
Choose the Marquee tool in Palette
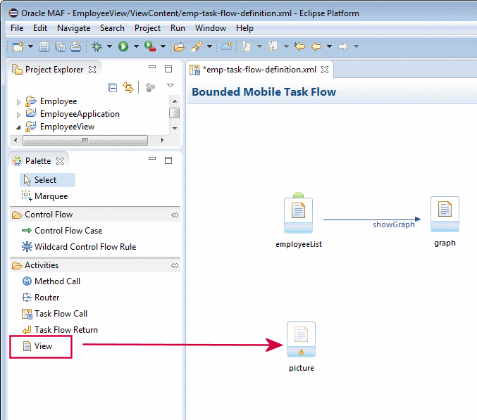(x=44, y=196)
